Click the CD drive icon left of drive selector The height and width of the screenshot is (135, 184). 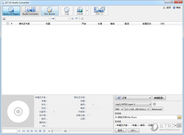pos(4,18)
